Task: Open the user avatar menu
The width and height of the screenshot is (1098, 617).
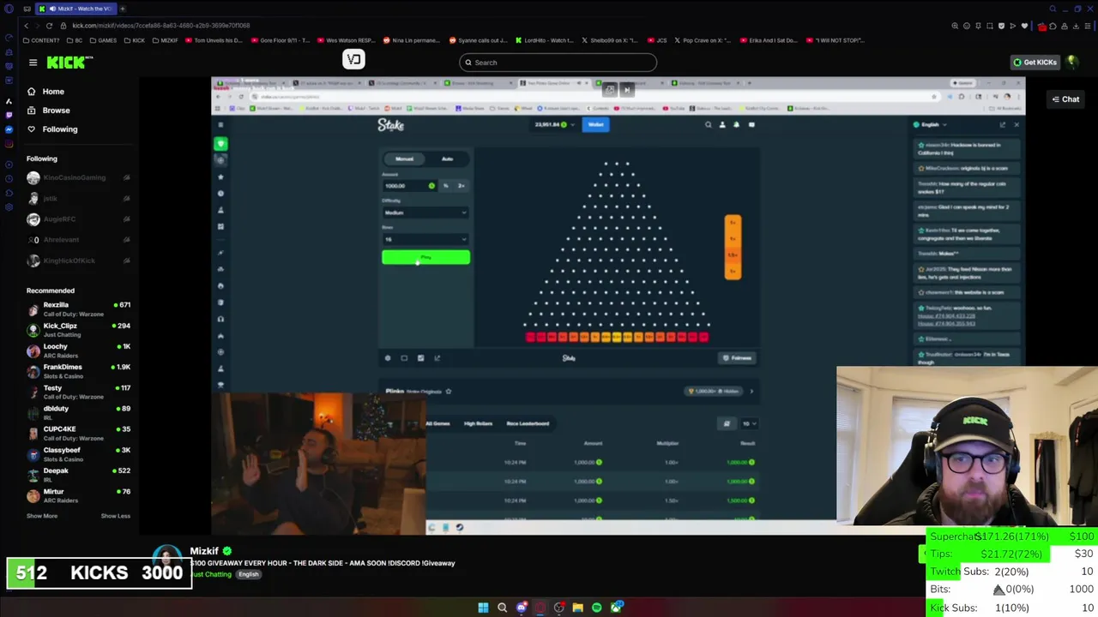Action: 1073,62
